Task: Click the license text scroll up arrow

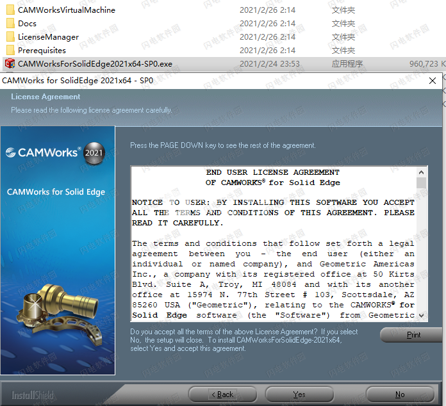Action: click(x=421, y=172)
